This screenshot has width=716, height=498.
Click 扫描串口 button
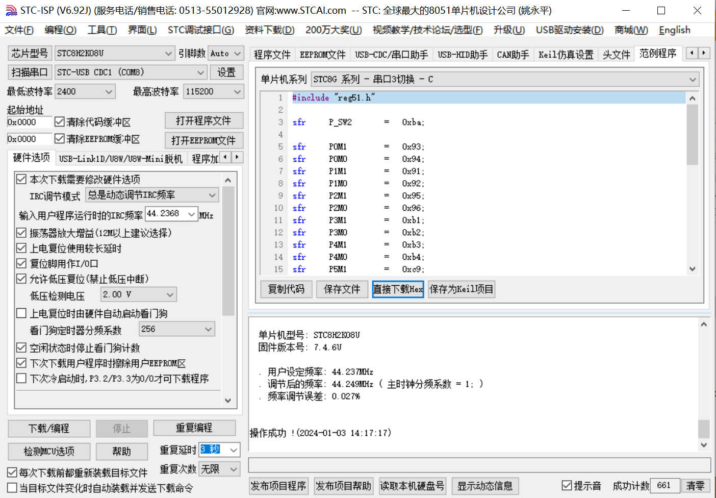pos(30,72)
